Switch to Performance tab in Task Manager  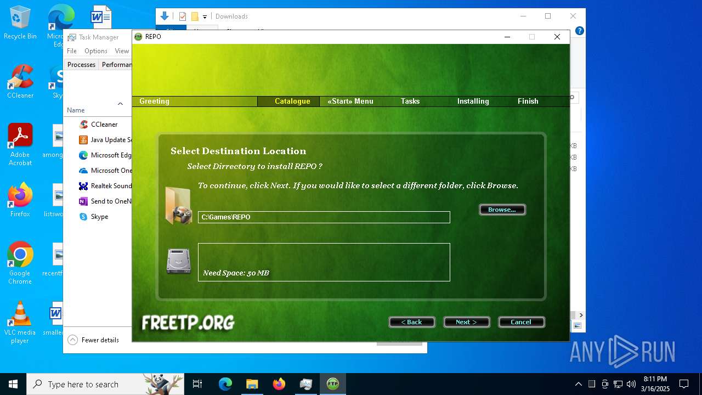[x=116, y=65]
